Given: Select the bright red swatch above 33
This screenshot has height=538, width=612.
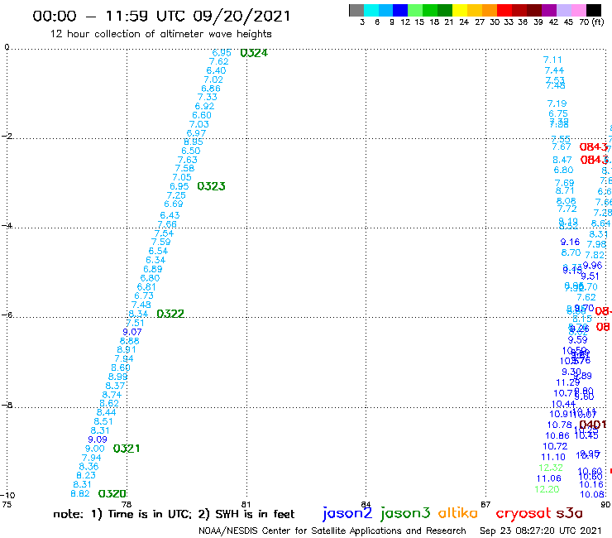Looking at the screenshot, I should pos(504,11).
